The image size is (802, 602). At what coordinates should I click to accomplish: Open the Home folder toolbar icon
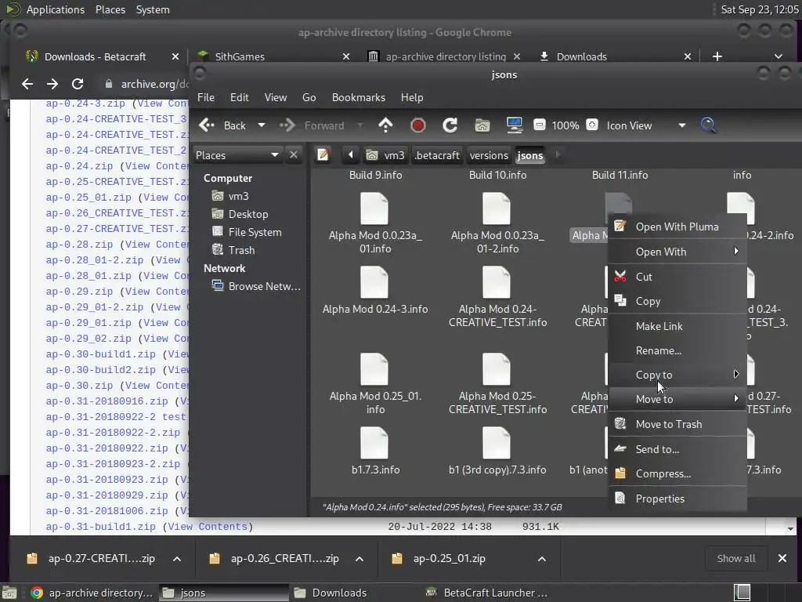point(482,125)
